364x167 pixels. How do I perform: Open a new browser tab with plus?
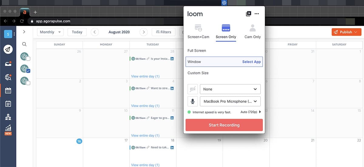(35, 12)
